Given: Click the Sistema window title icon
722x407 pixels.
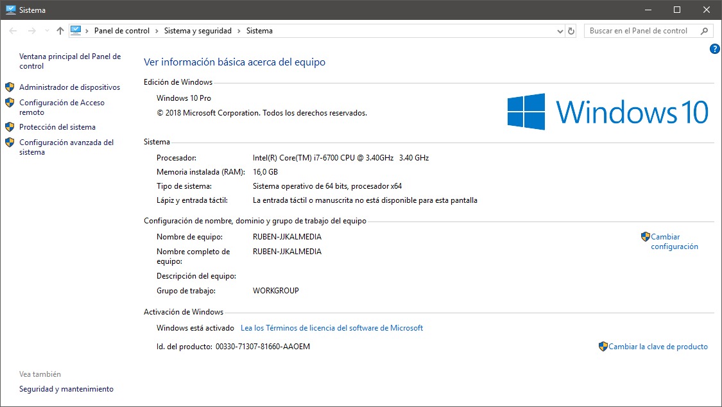Looking at the screenshot, I should (11, 10).
